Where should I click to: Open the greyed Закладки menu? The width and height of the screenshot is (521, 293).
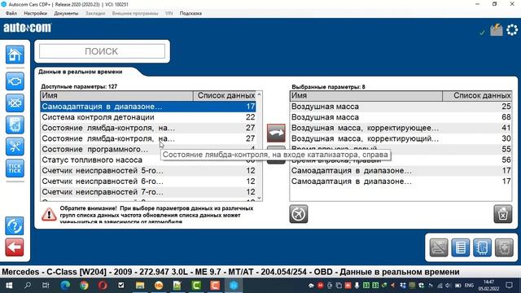tap(95, 13)
